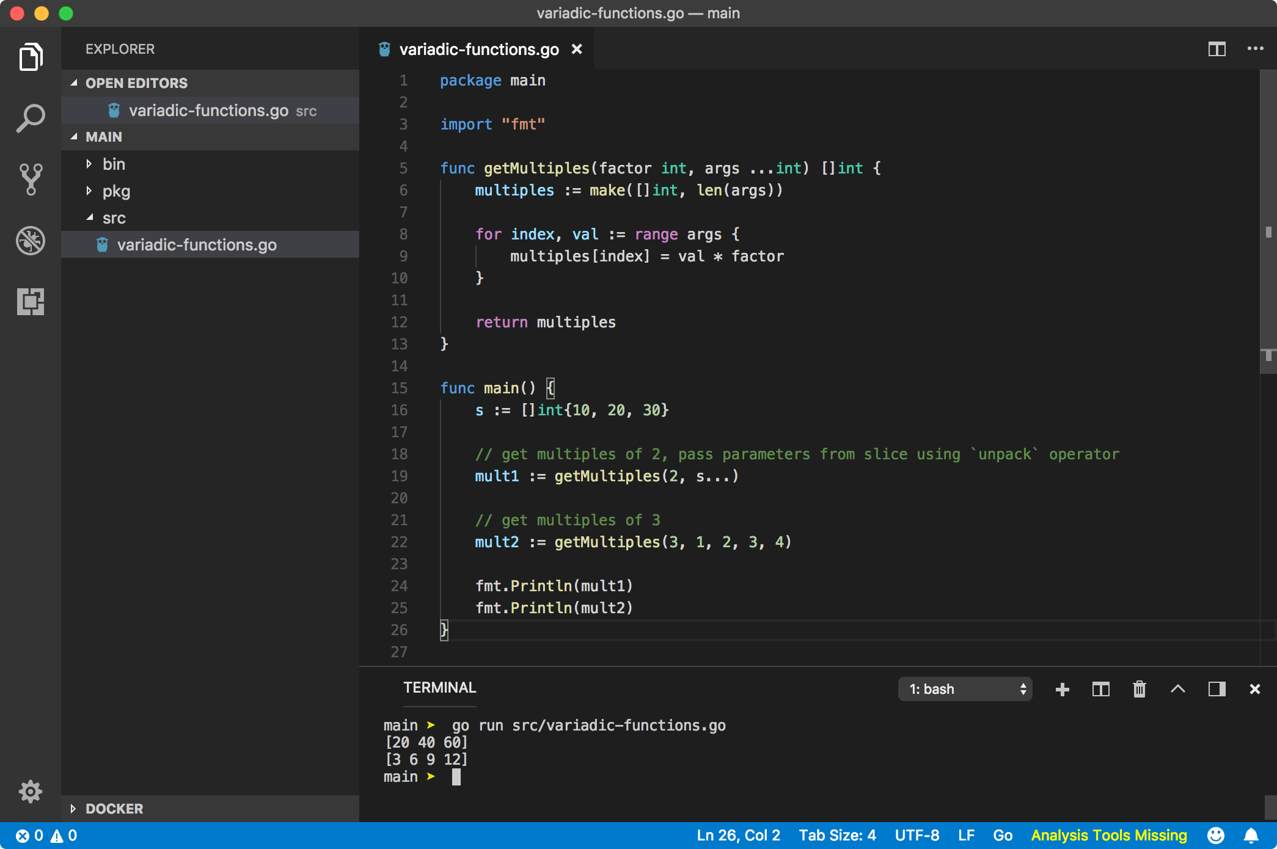The image size is (1277, 849).
Task: Open the Debug view icon
Action: click(30, 240)
